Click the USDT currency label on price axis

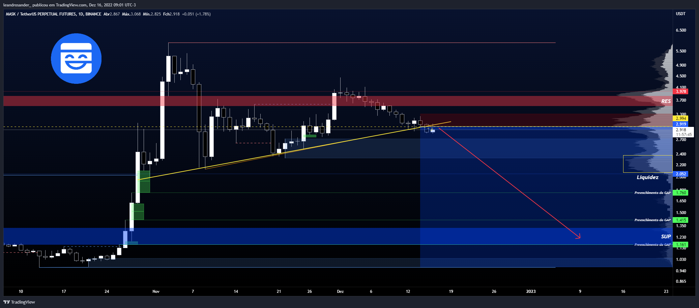(681, 14)
